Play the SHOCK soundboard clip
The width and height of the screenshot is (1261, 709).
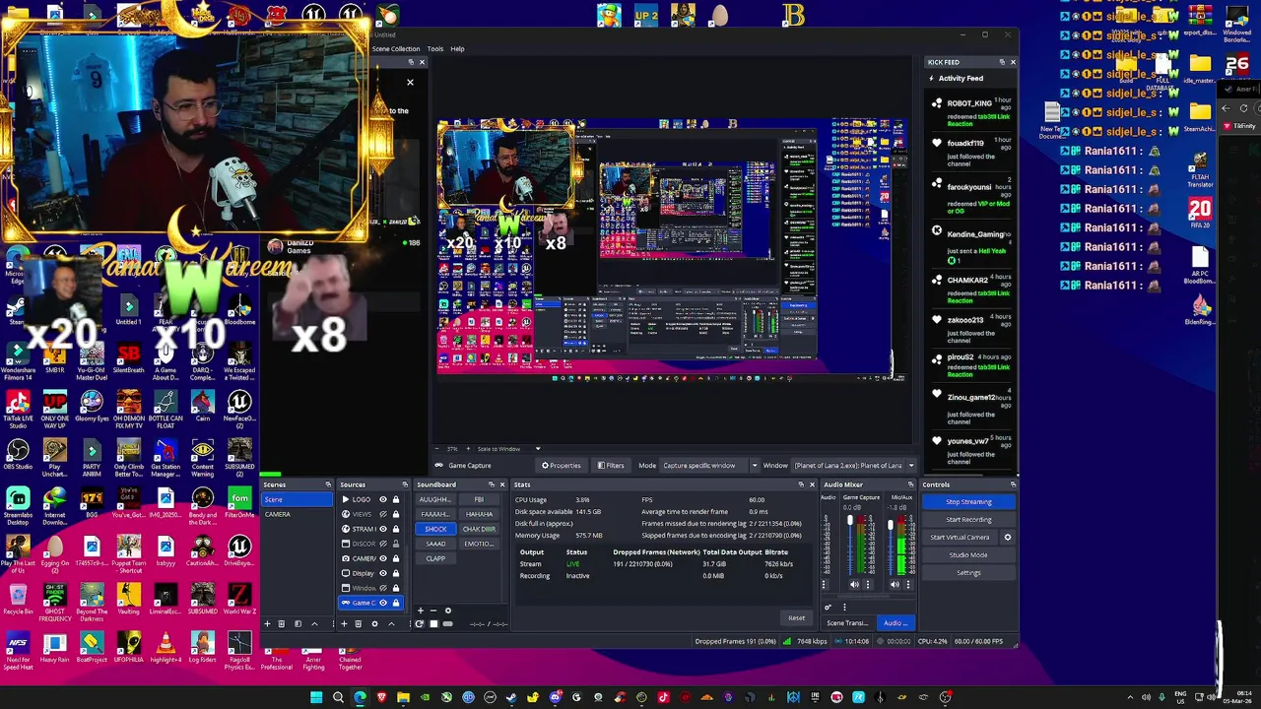(435, 529)
